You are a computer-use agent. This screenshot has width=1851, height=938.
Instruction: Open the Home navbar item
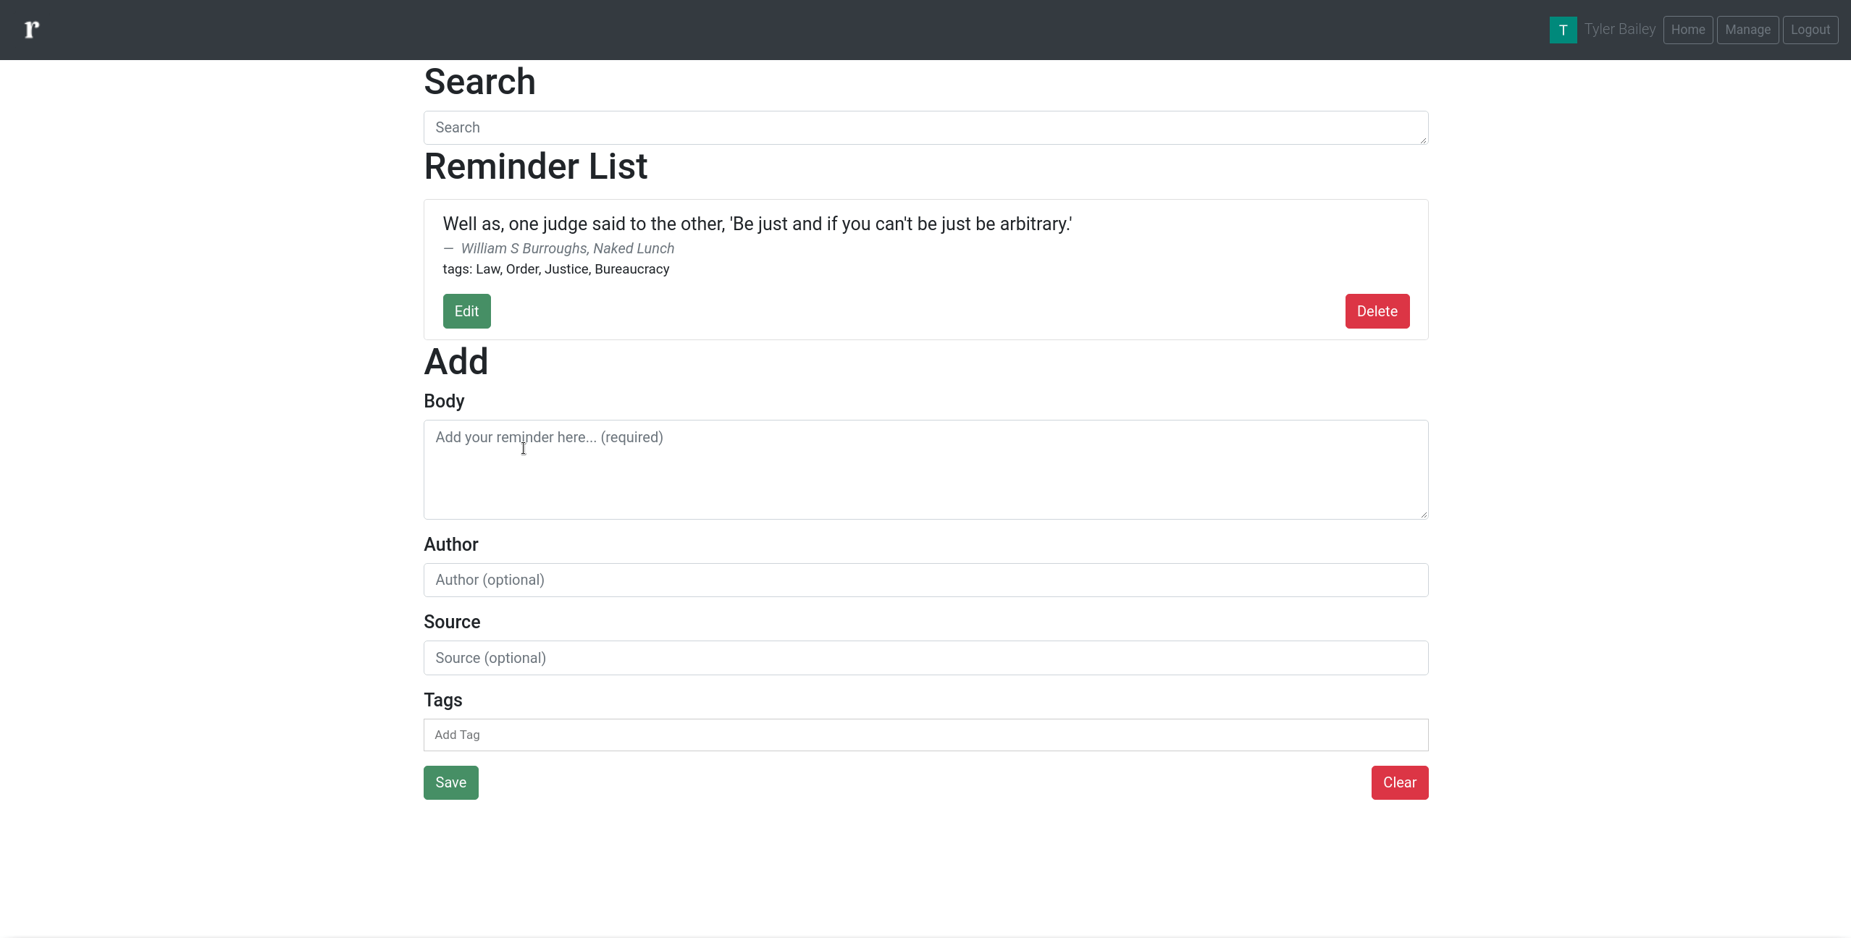(x=1687, y=30)
